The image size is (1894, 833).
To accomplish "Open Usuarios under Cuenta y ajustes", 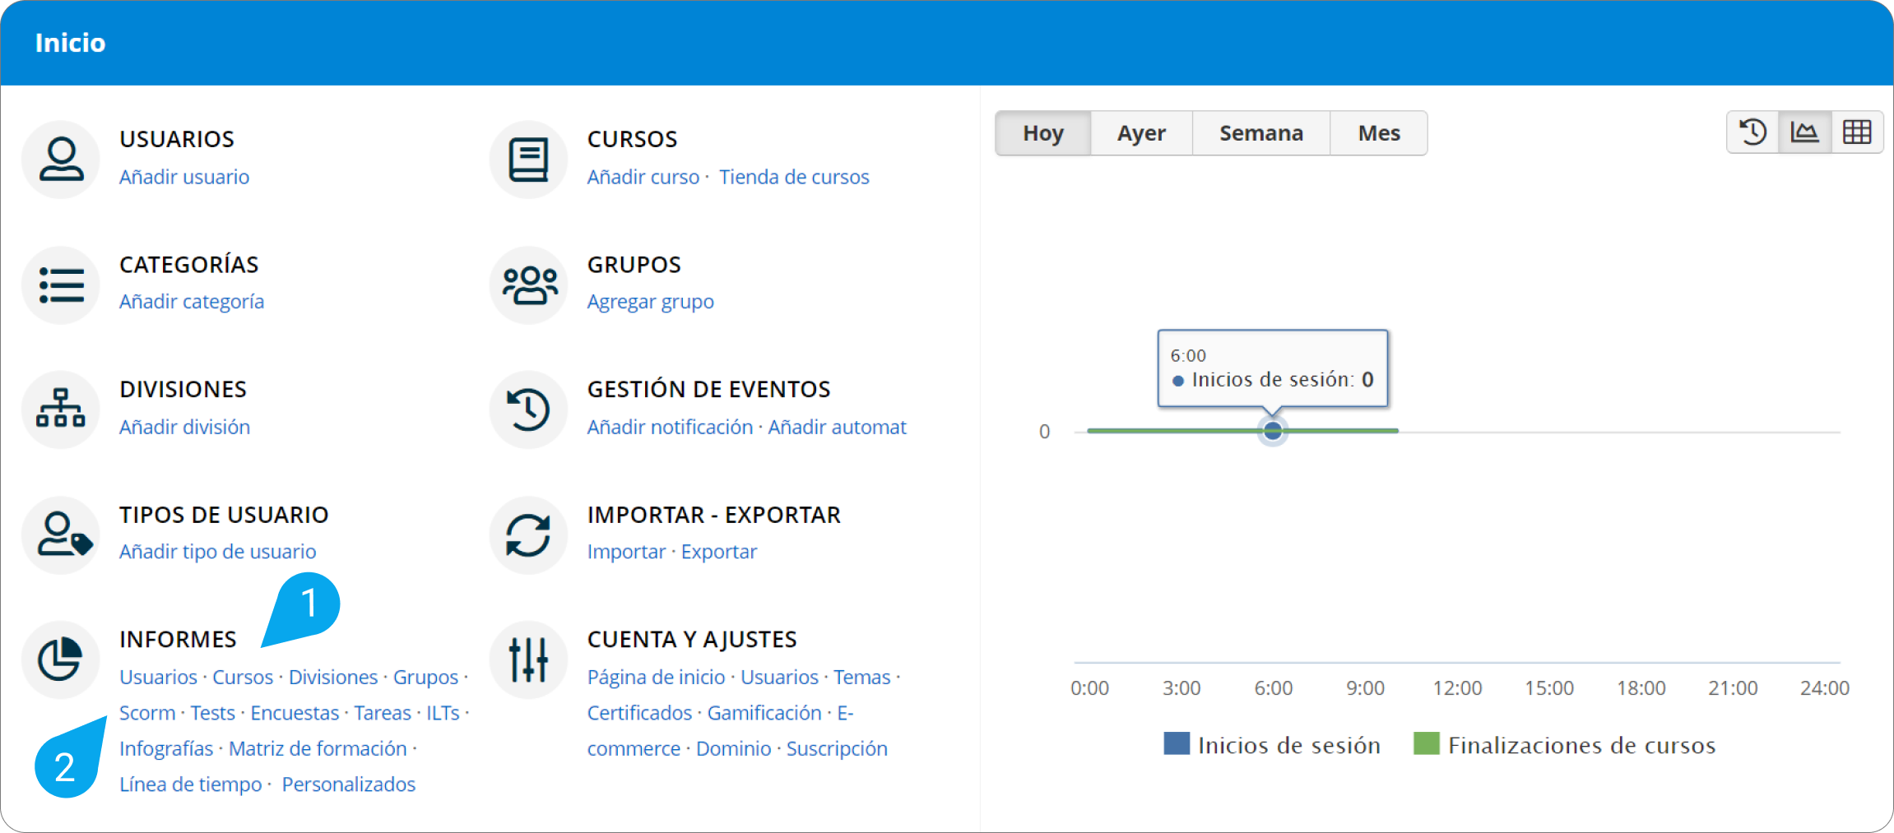I will pyautogui.click(x=779, y=677).
